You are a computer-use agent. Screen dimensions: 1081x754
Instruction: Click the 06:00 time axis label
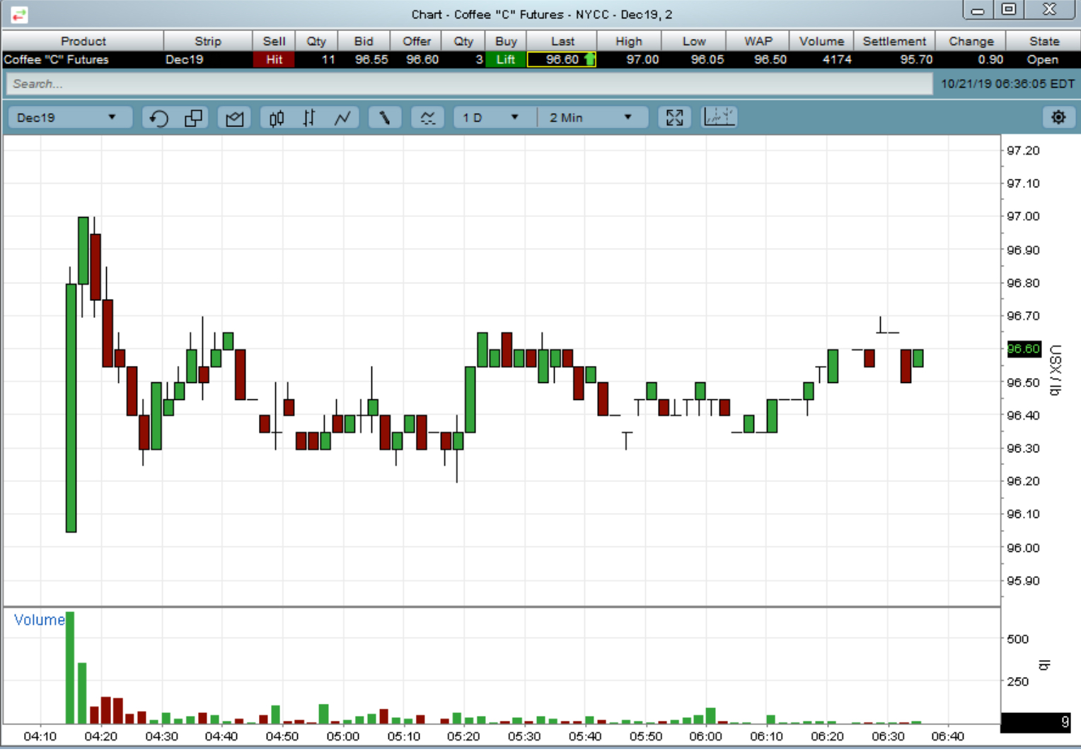pyautogui.click(x=705, y=736)
